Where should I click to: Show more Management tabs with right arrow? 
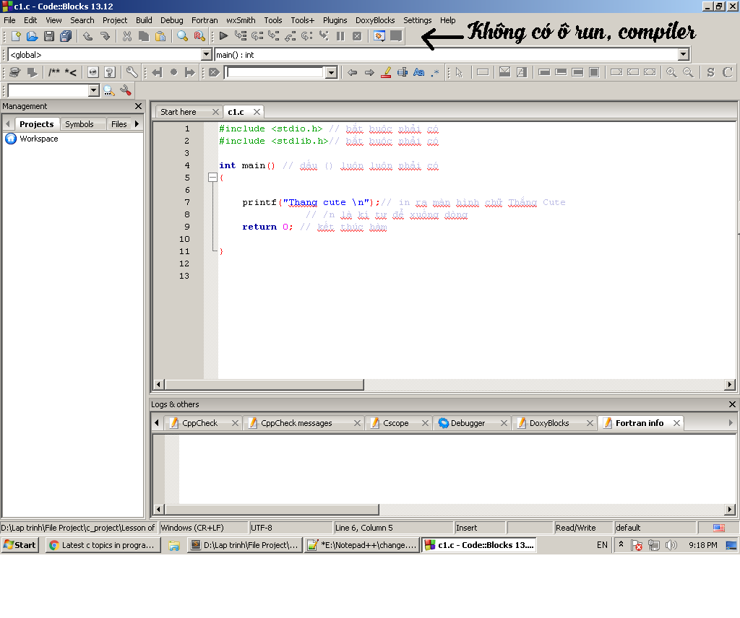(137, 124)
